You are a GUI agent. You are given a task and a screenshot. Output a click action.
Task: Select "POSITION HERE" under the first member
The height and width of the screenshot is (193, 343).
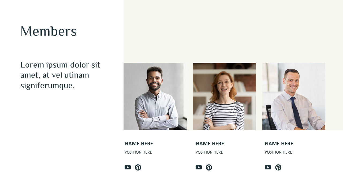[x=138, y=152]
